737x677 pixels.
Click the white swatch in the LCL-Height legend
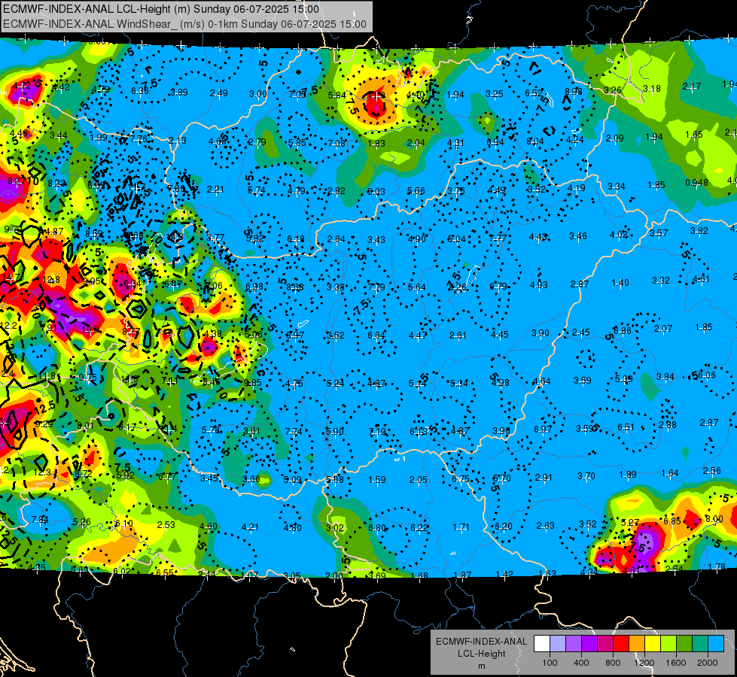(542, 644)
